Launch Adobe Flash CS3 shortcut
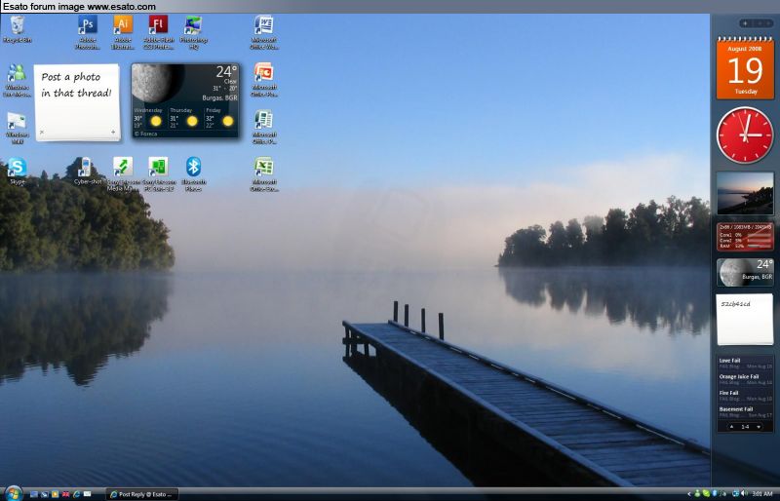Image resolution: width=780 pixels, height=501 pixels. pyautogui.click(x=158, y=32)
